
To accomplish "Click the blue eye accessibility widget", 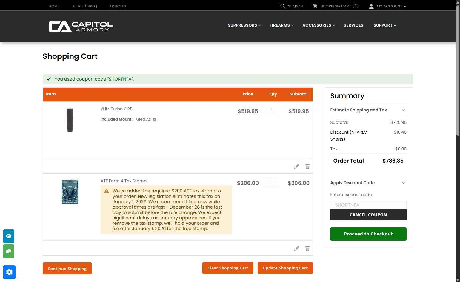I will click(9, 236).
